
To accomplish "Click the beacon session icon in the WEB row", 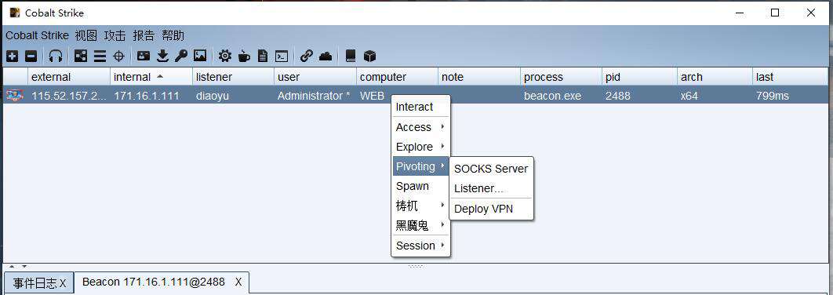I will point(15,96).
